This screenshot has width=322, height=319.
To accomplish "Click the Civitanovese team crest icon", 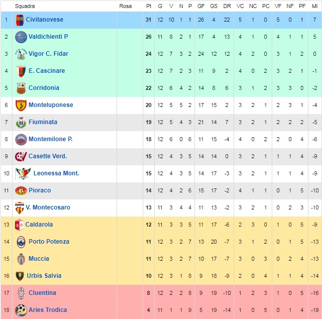I will [x=20, y=20].
